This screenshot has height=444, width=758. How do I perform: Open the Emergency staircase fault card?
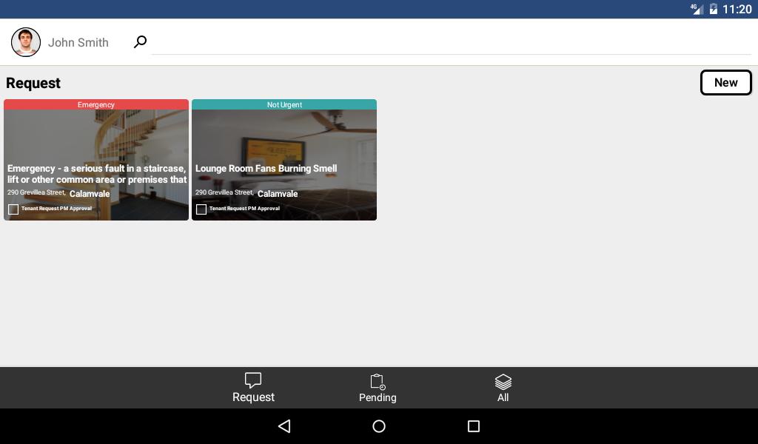[x=96, y=160]
